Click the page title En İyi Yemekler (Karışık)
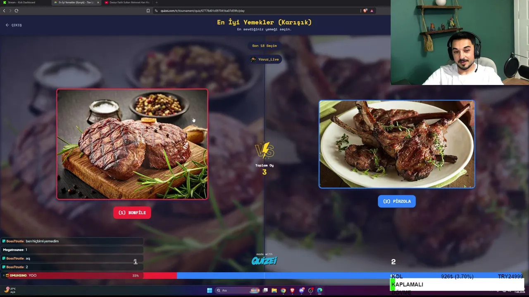This screenshot has width=529, height=297. pyautogui.click(x=264, y=22)
